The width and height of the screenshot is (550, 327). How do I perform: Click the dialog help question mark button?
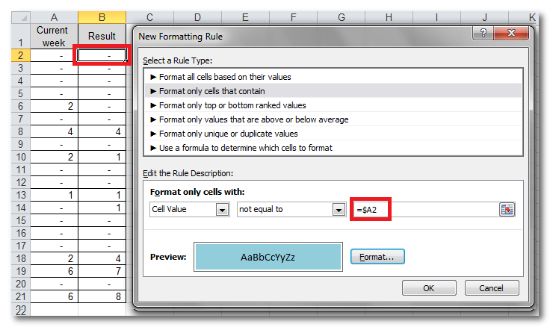pyautogui.click(x=485, y=34)
